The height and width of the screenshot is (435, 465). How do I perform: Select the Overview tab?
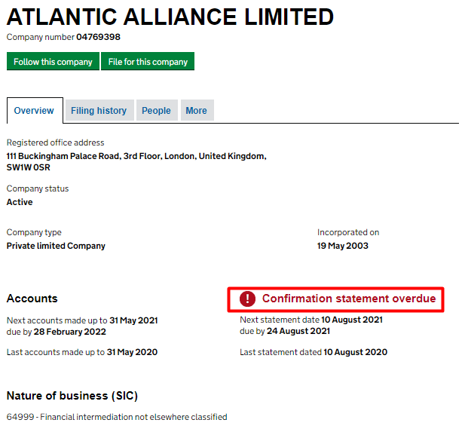pos(34,111)
